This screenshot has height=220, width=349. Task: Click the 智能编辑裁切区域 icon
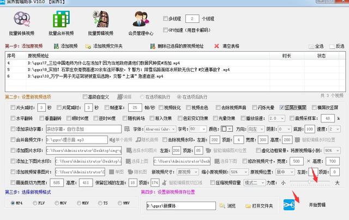[x=164, y=182]
